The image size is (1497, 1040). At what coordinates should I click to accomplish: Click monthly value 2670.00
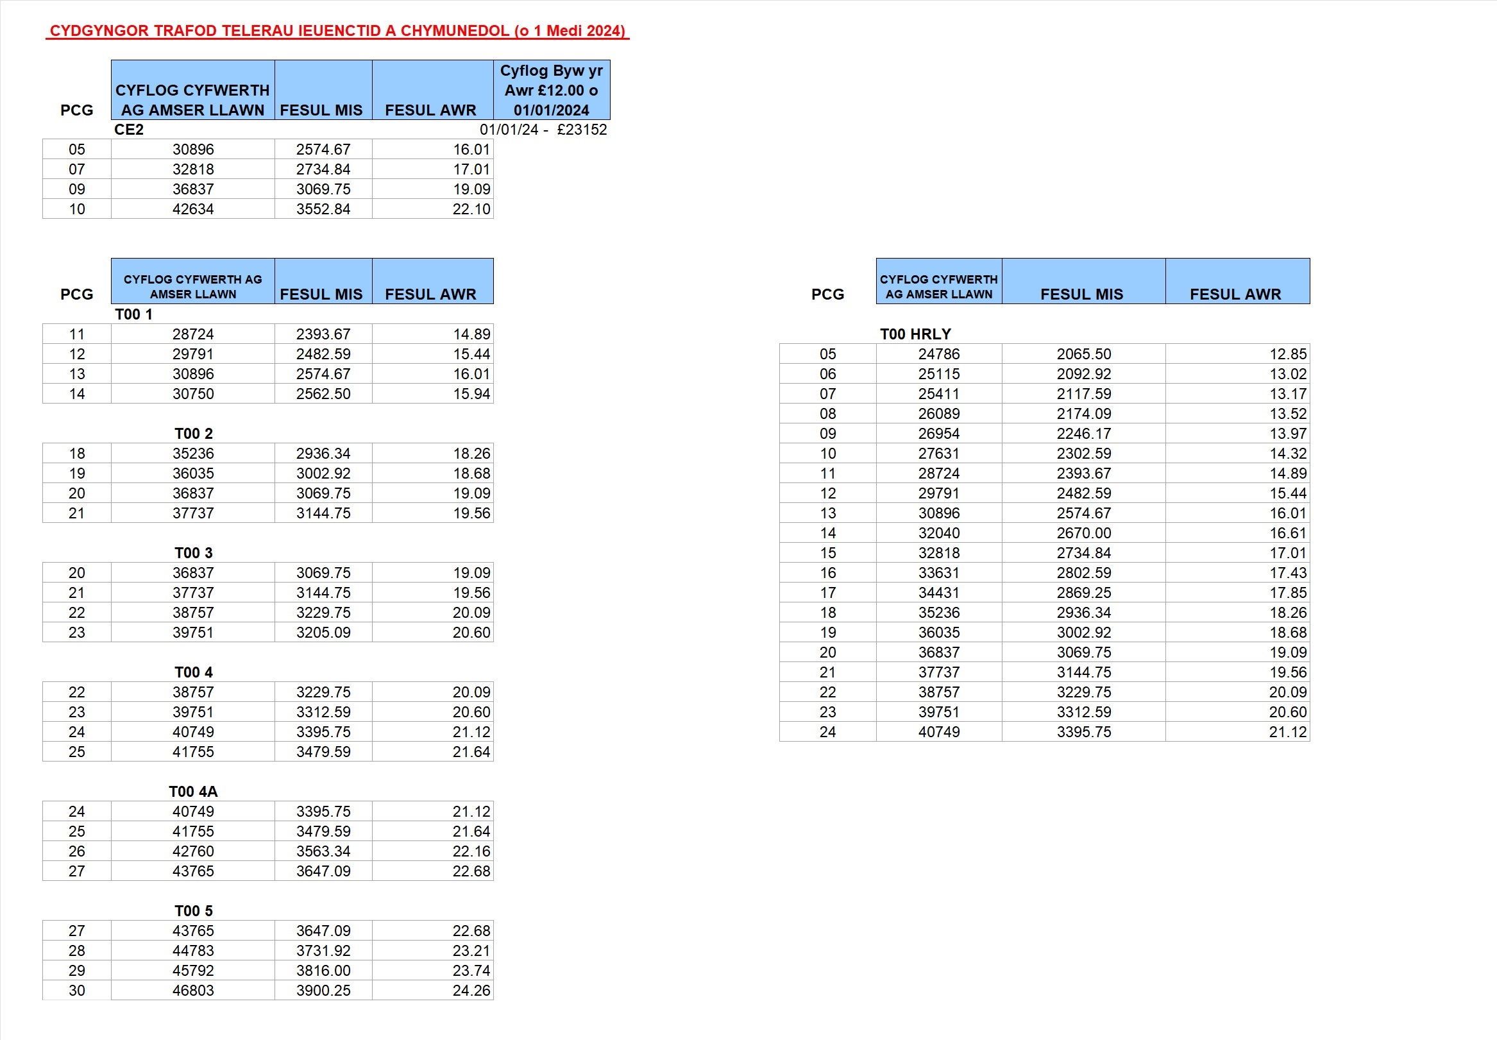coord(1083,533)
